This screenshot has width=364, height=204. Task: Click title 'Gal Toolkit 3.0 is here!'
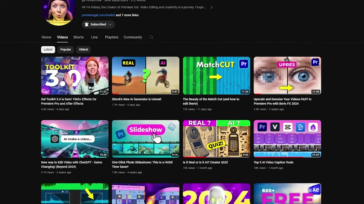click(x=69, y=102)
